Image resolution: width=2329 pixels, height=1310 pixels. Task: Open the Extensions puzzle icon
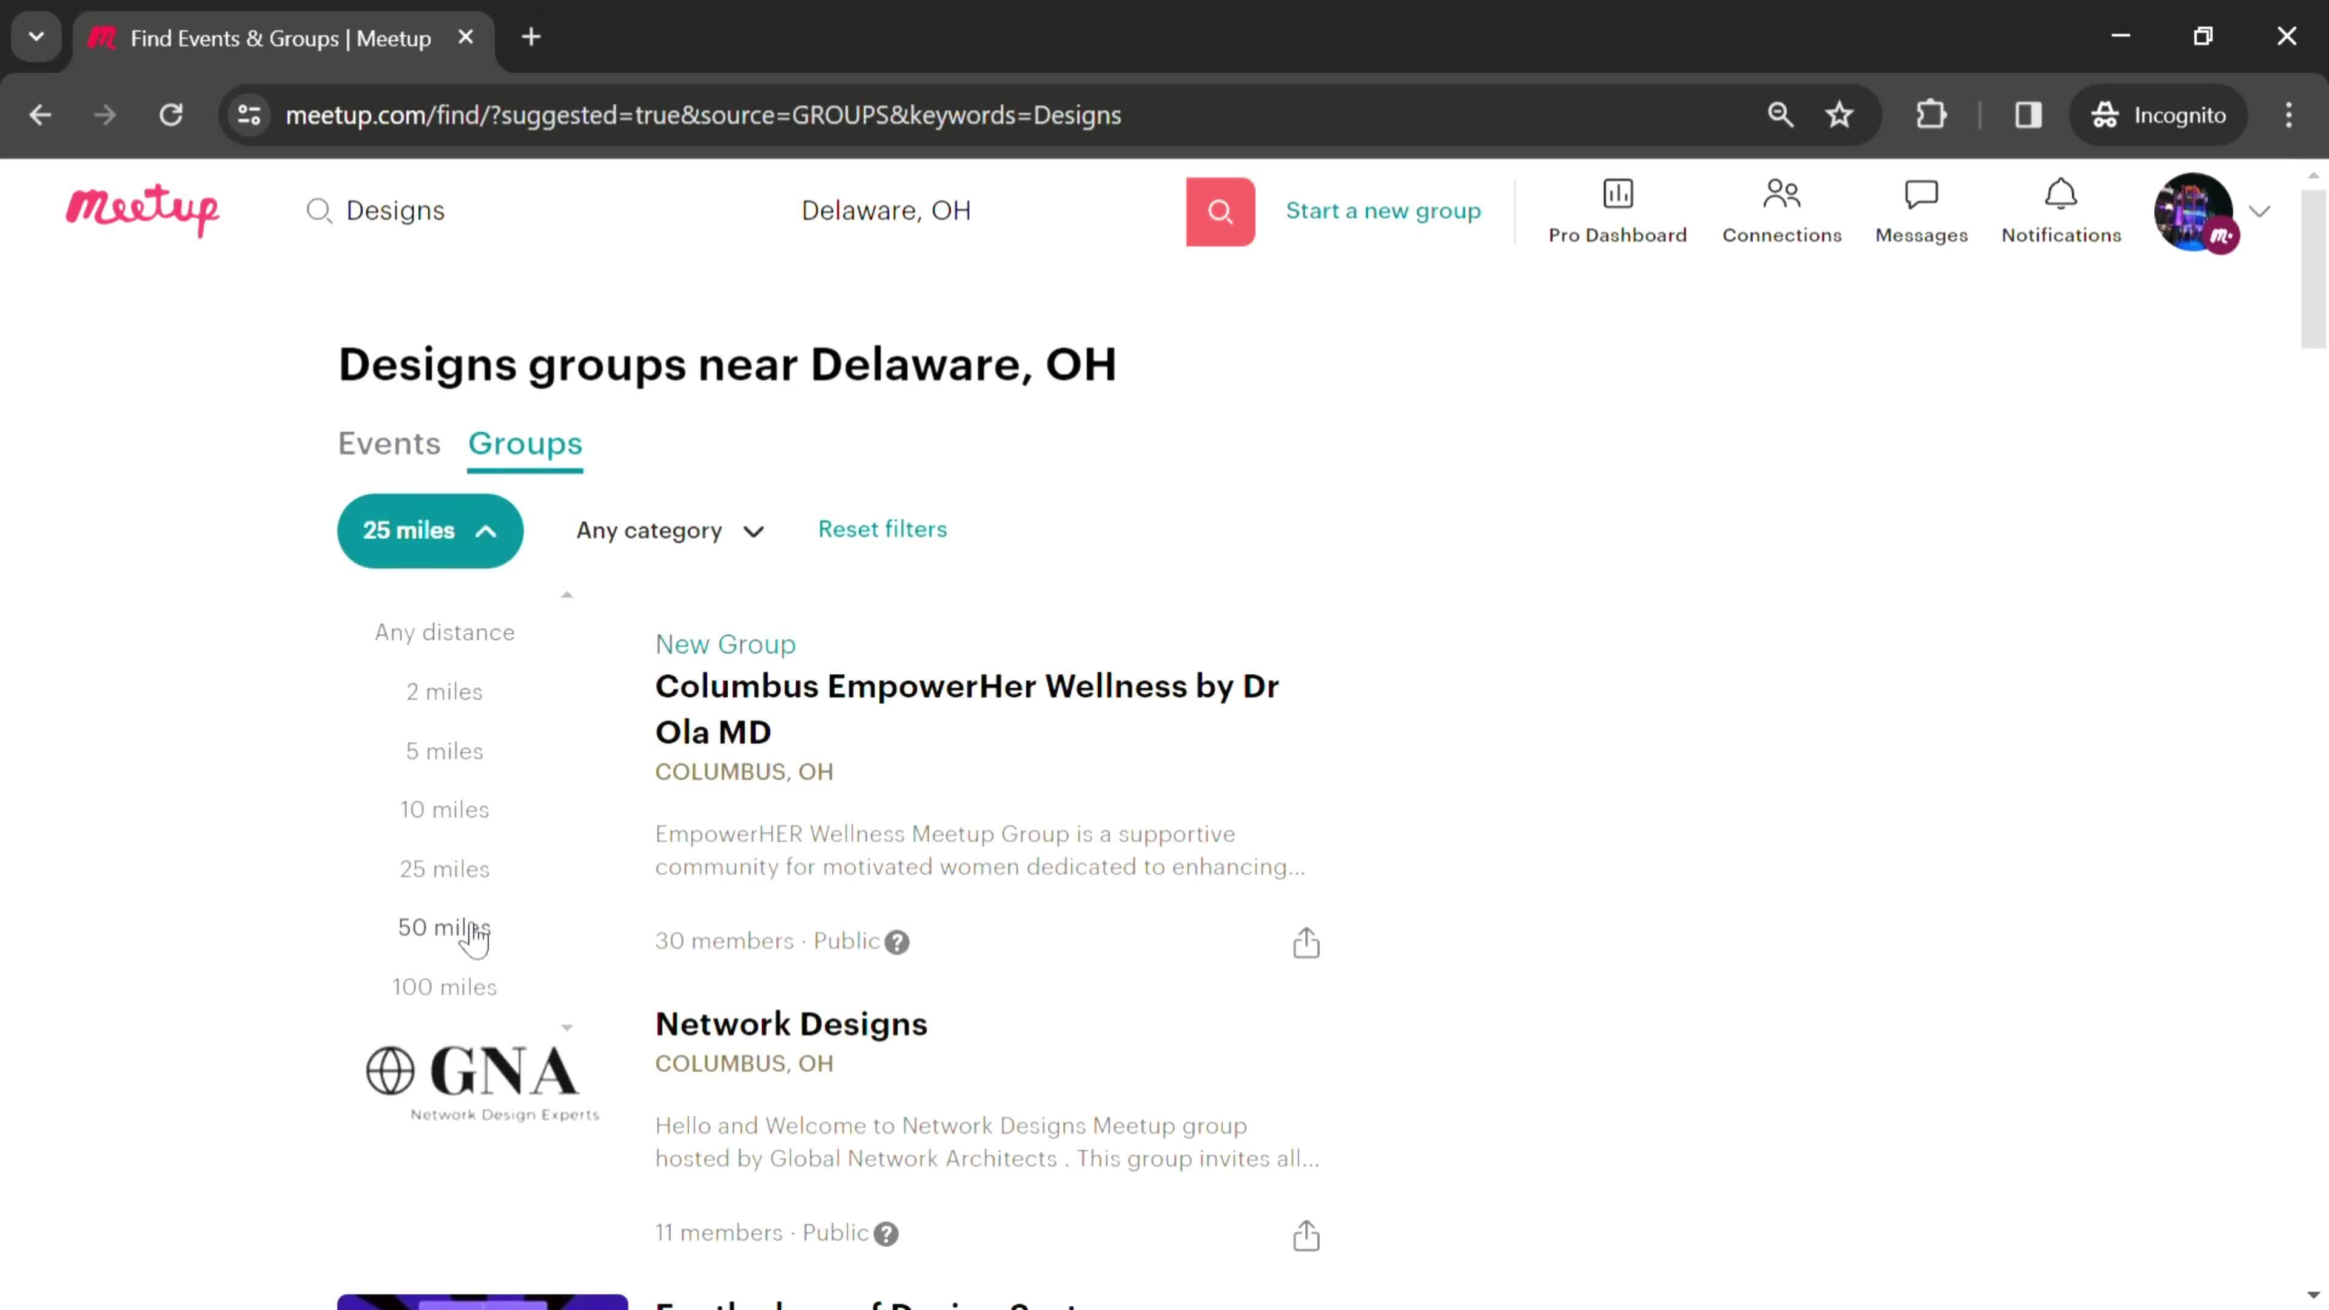coord(1931,115)
